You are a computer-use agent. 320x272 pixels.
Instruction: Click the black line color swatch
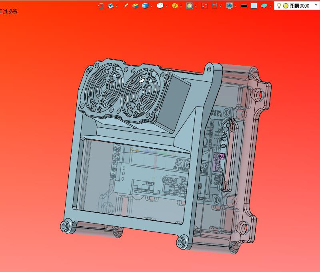[x=244, y=6]
